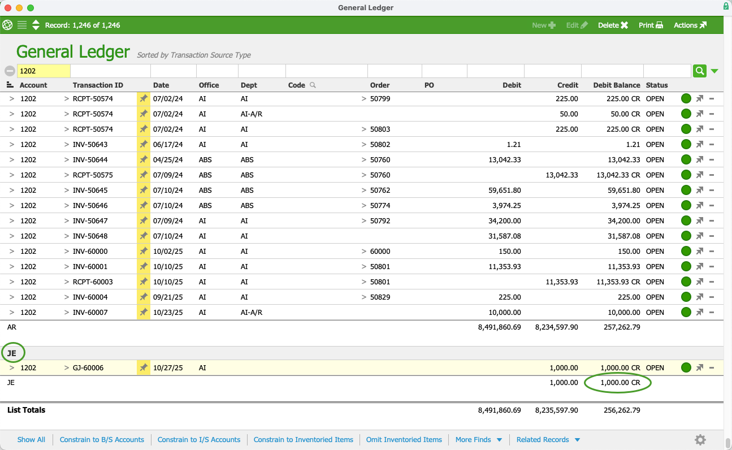The image size is (732, 450).
Task: Click the Show All link
Action: pyautogui.click(x=31, y=440)
